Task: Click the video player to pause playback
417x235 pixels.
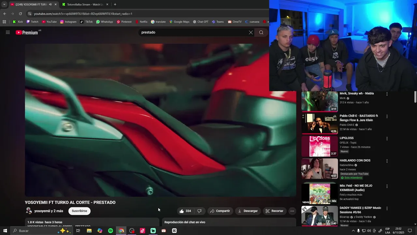Action: point(161,120)
